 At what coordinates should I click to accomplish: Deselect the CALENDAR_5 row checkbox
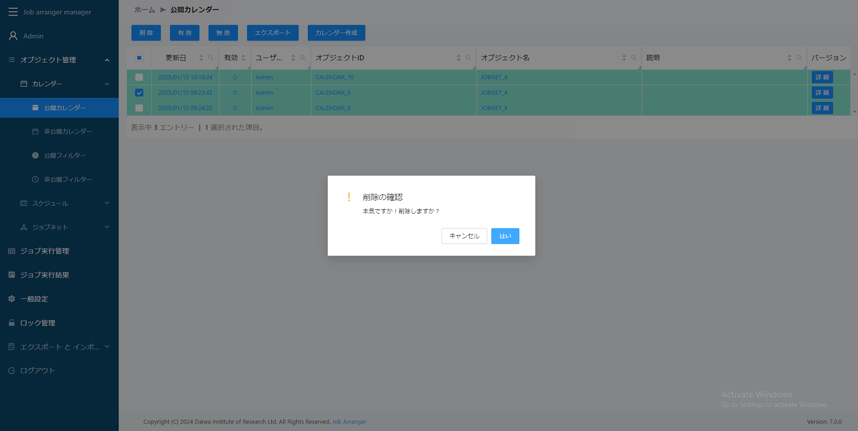(x=139, y=92)
